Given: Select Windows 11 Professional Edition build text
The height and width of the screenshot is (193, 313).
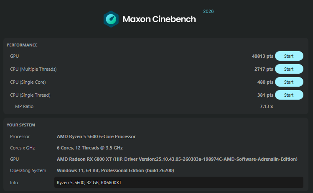Looking at the screenshot, I should (115, 170).
